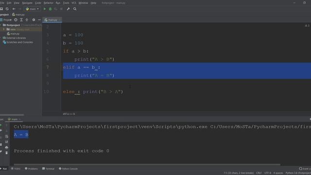Open Python 3.8 interpreter selector
311x175 pixels.
click(298, 173)
